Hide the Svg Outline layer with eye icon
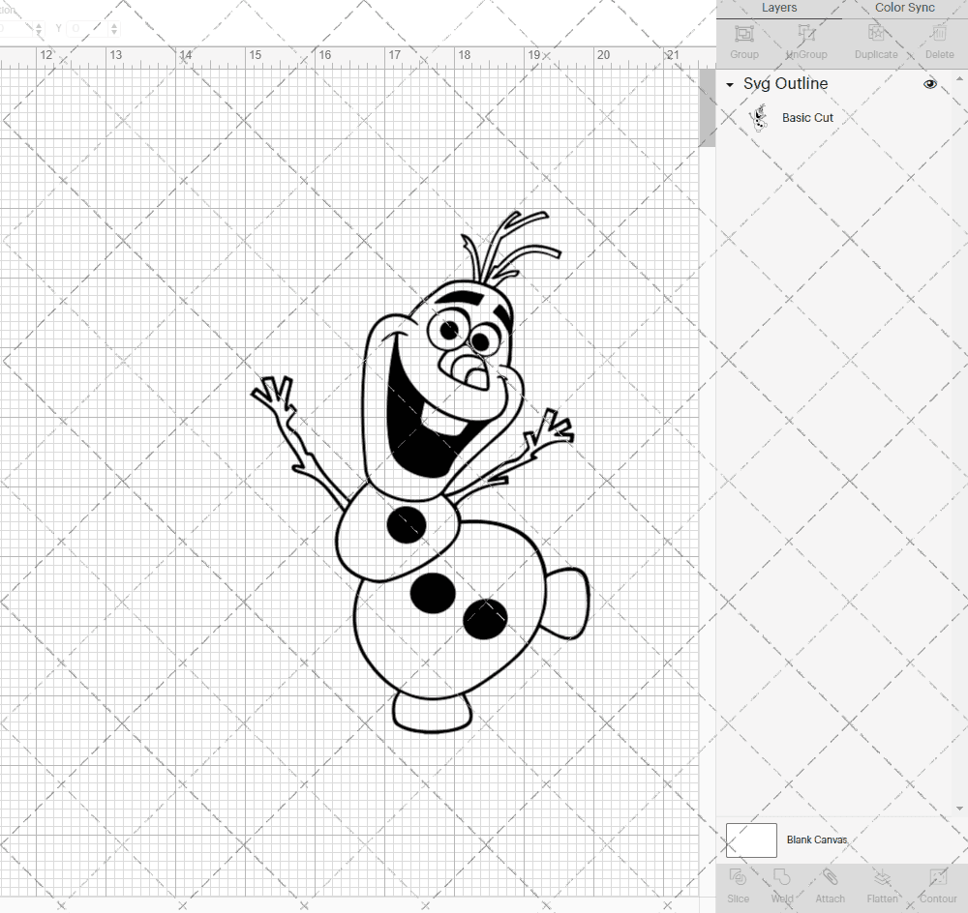 click(x=929, y=84)
